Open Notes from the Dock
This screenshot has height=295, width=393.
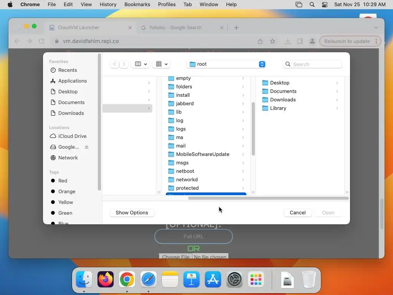(x=170, y=279)
